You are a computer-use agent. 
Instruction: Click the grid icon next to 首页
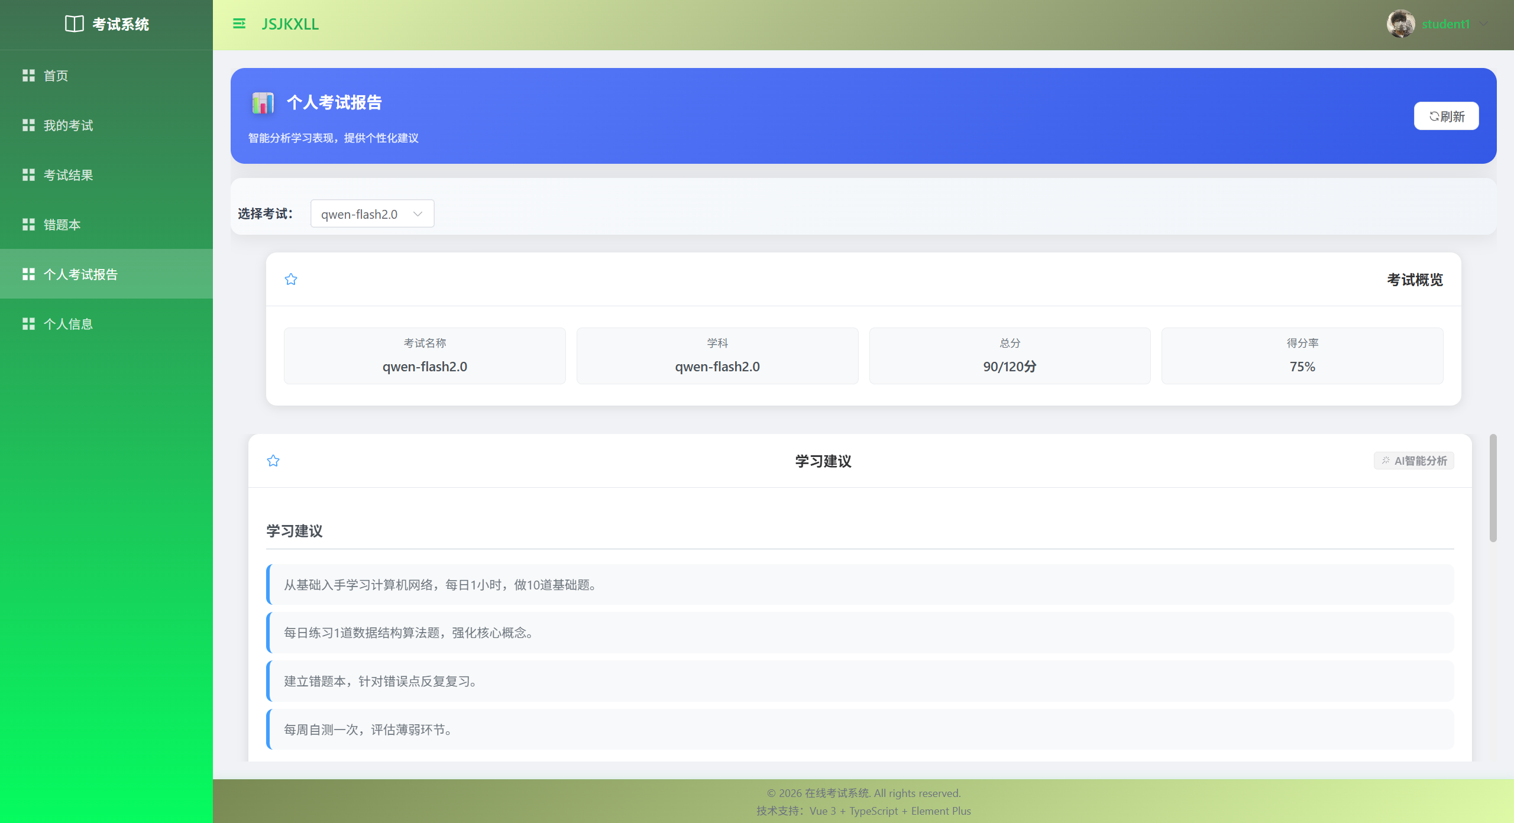pyautogui.click(x=28, y=76)
